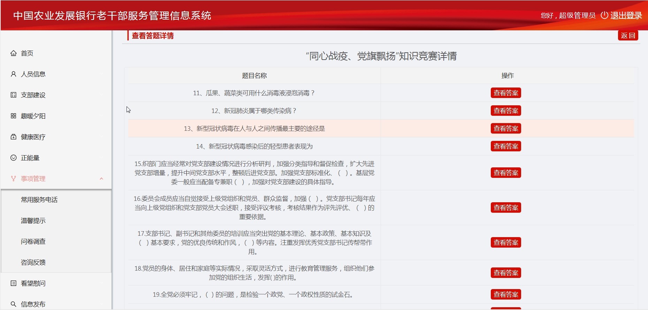Go to 健康医疗 section

[x=33, y=137]
